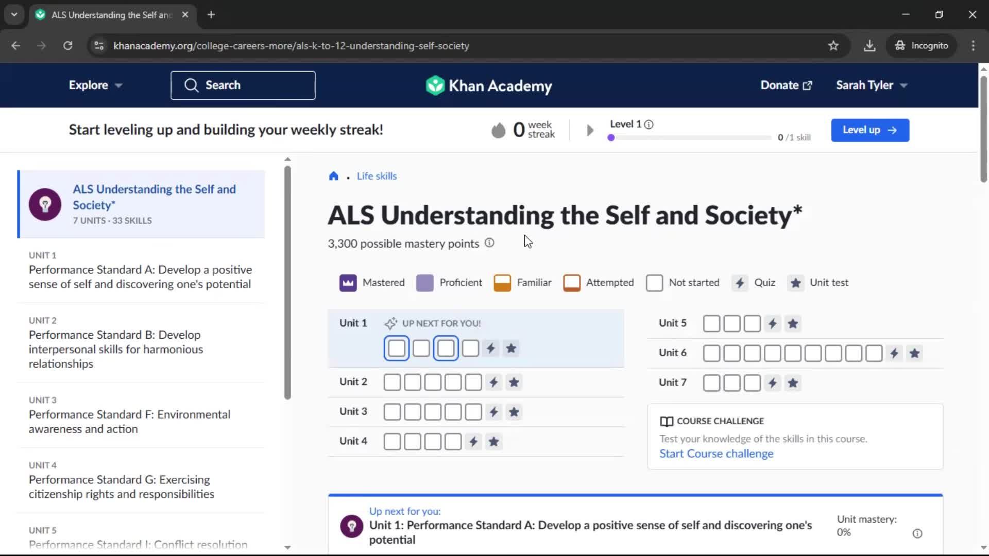Open Unit 3 quiz lightning icon

coord(493,412)
